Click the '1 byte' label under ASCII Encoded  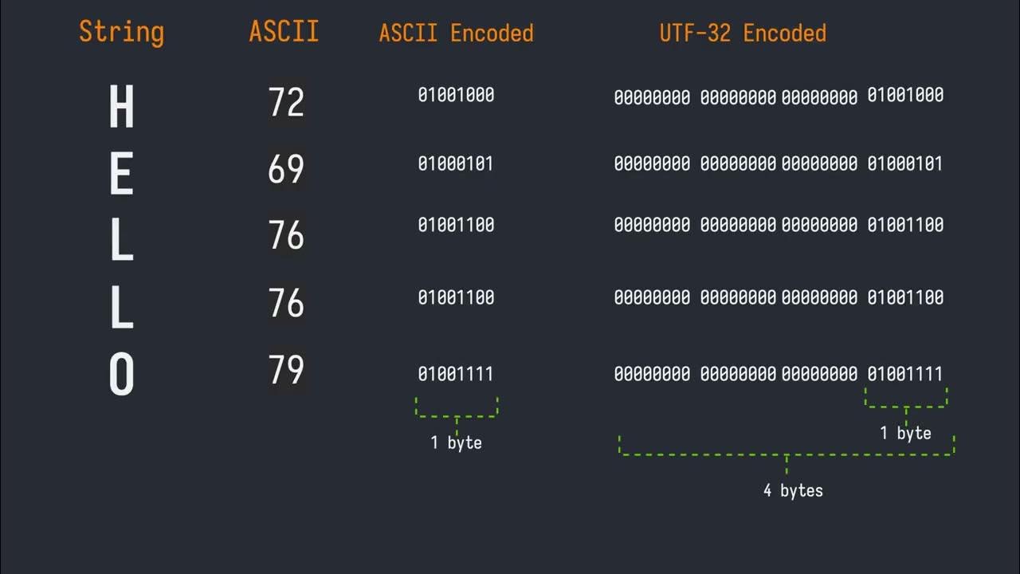click(456, 442)
